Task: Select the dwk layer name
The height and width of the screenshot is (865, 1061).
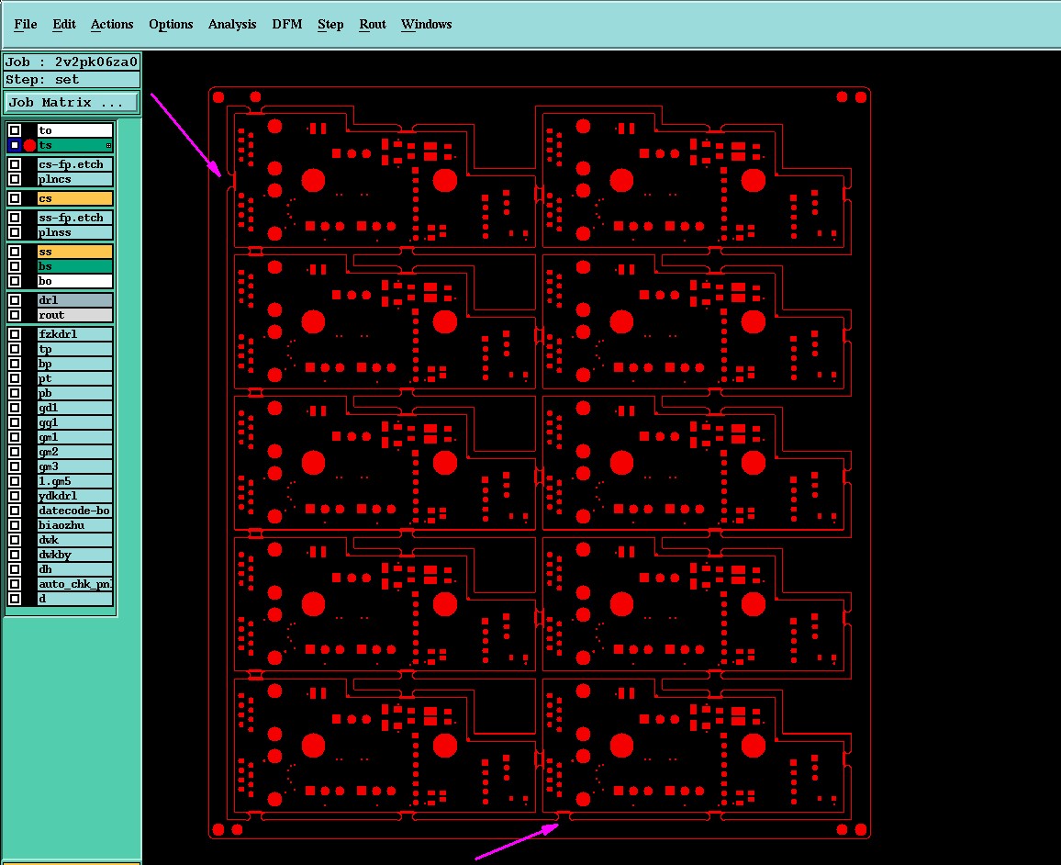Action: (74, 539)
